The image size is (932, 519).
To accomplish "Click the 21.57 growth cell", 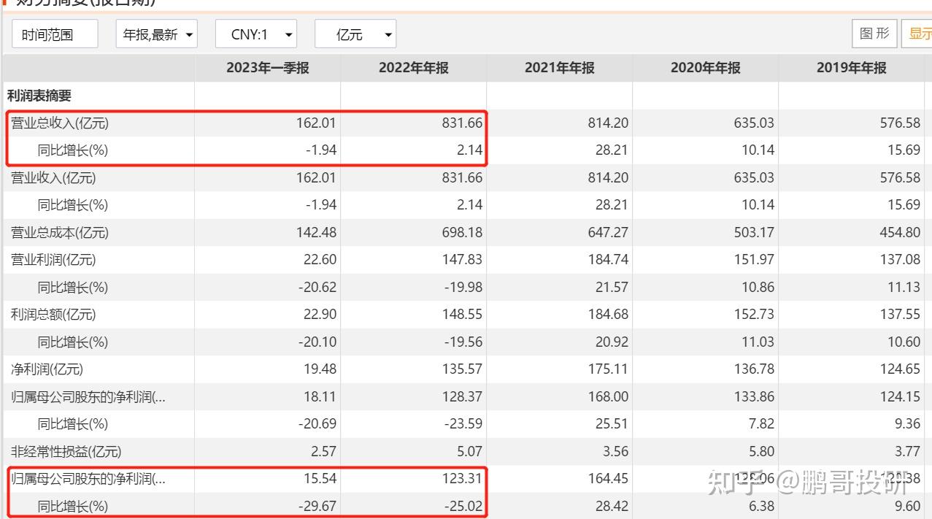I will coord(612,288).
